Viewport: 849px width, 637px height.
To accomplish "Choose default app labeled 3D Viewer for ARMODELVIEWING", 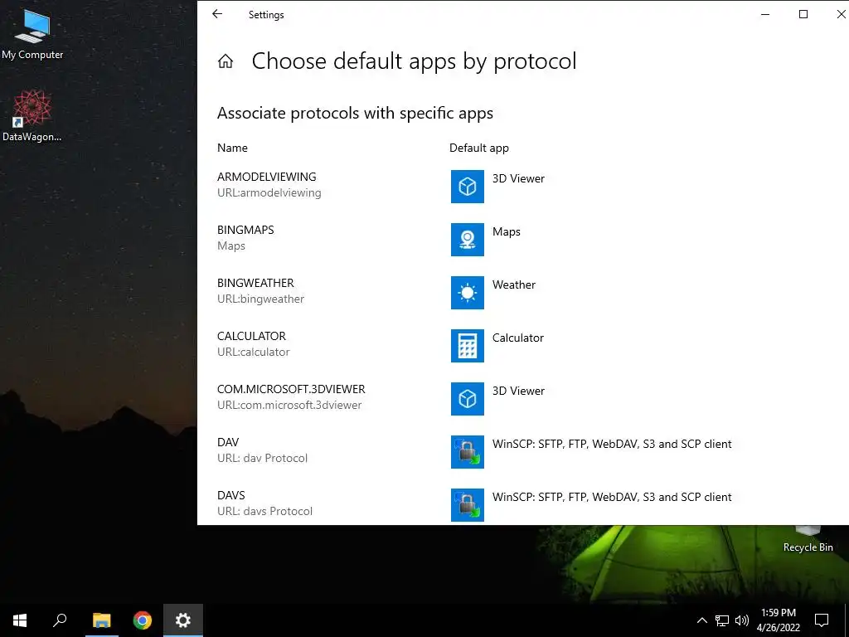I will pos(518,179).
